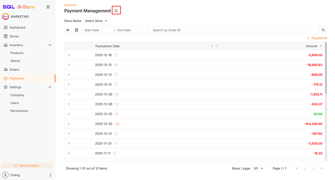Click the Transaction Date filter funnel icon
This screenshot has width=335, height=180.
(217, 46)
